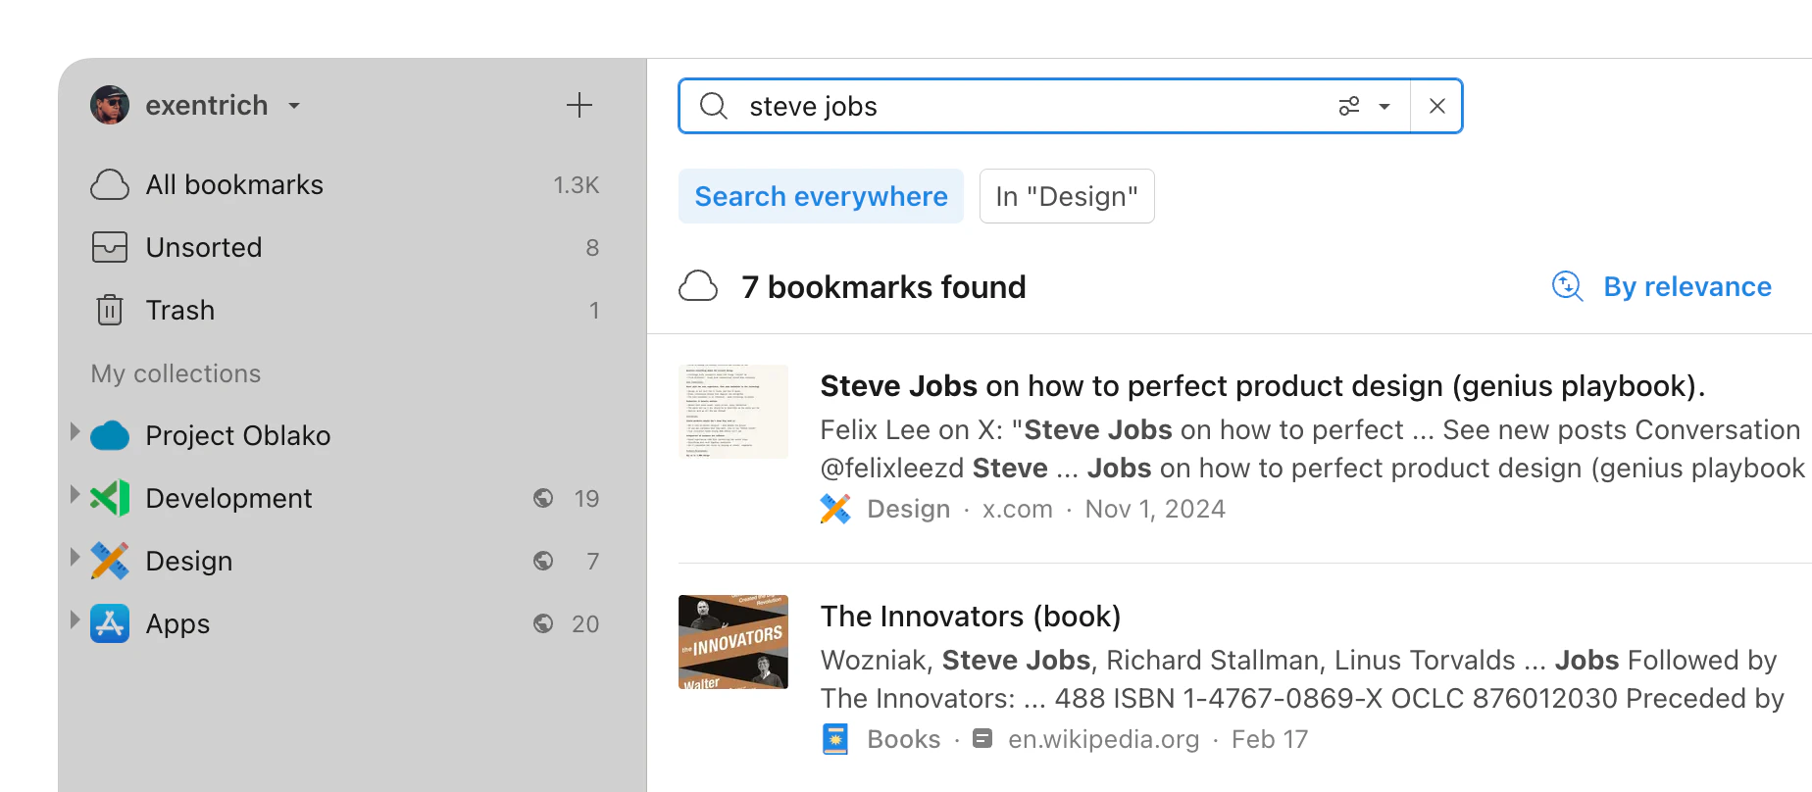
Task: Open The Innovators book thumbnail
Action: [733, 642]
